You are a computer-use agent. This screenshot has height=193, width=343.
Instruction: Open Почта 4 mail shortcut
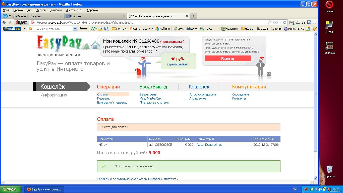point(119,29)
